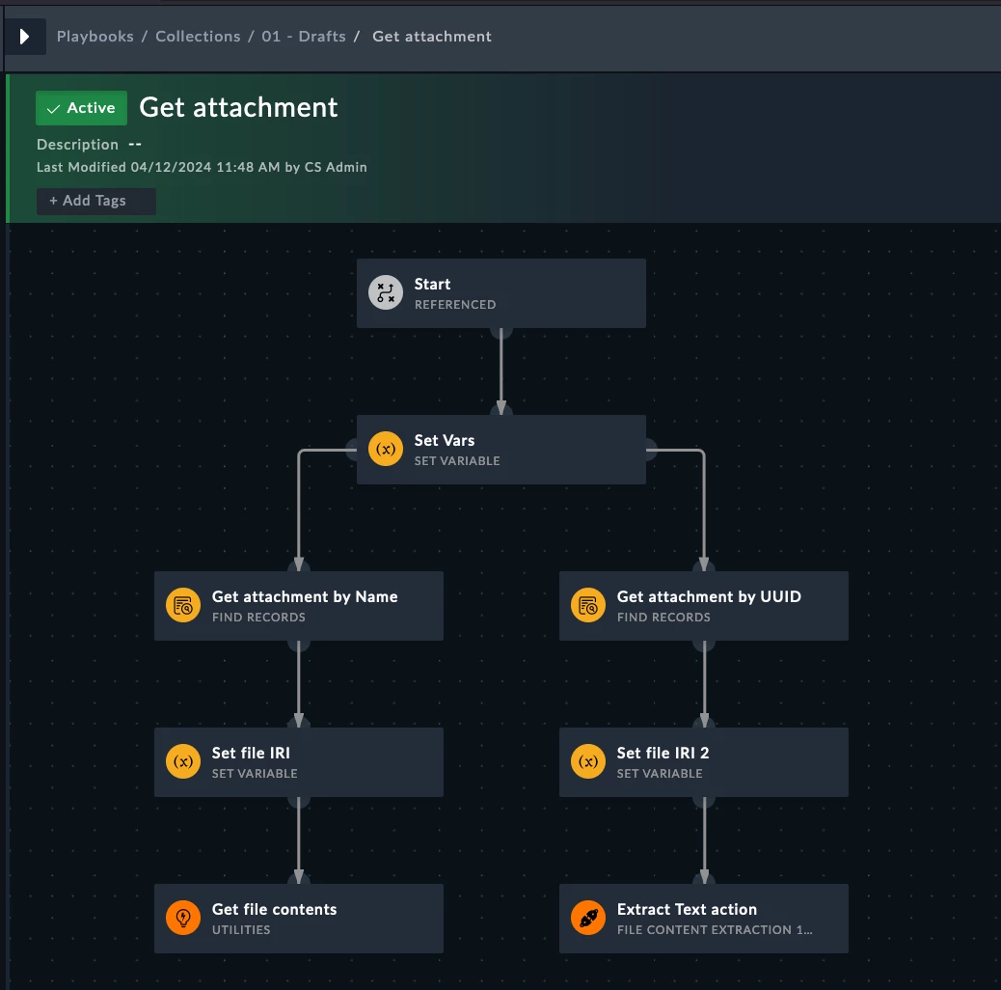This screenshot has width=1001, height=990.
Task: Select Get attachment by Name find-records icon
Action: coord(183,605)
